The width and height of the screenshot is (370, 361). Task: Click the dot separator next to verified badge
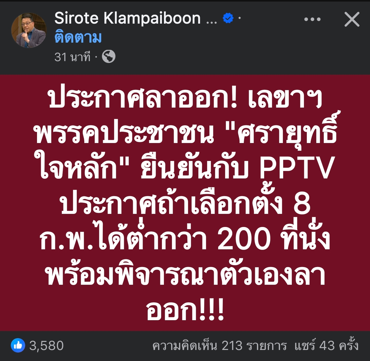[239, 18]
